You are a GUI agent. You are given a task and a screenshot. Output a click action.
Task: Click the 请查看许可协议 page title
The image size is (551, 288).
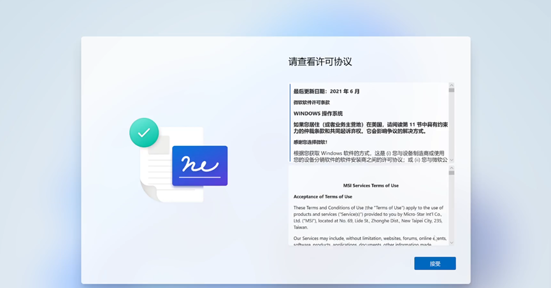(320, 62)
